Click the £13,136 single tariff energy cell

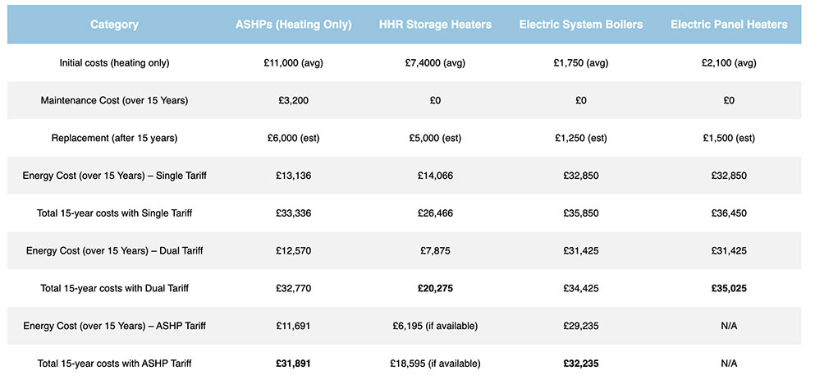point(293,176)
